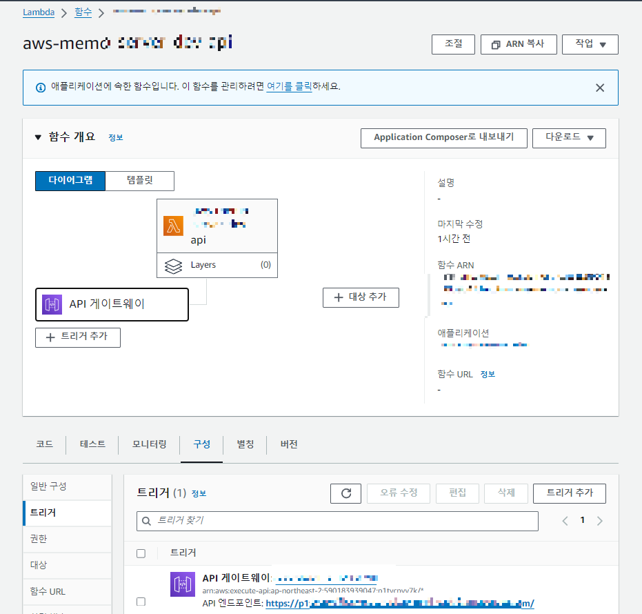Image resolution: width=642 pixels, height=614 pixels.
Task: Click the copy icon on ARN 복사
Action: pyautogui.click(x=496, y=45)
